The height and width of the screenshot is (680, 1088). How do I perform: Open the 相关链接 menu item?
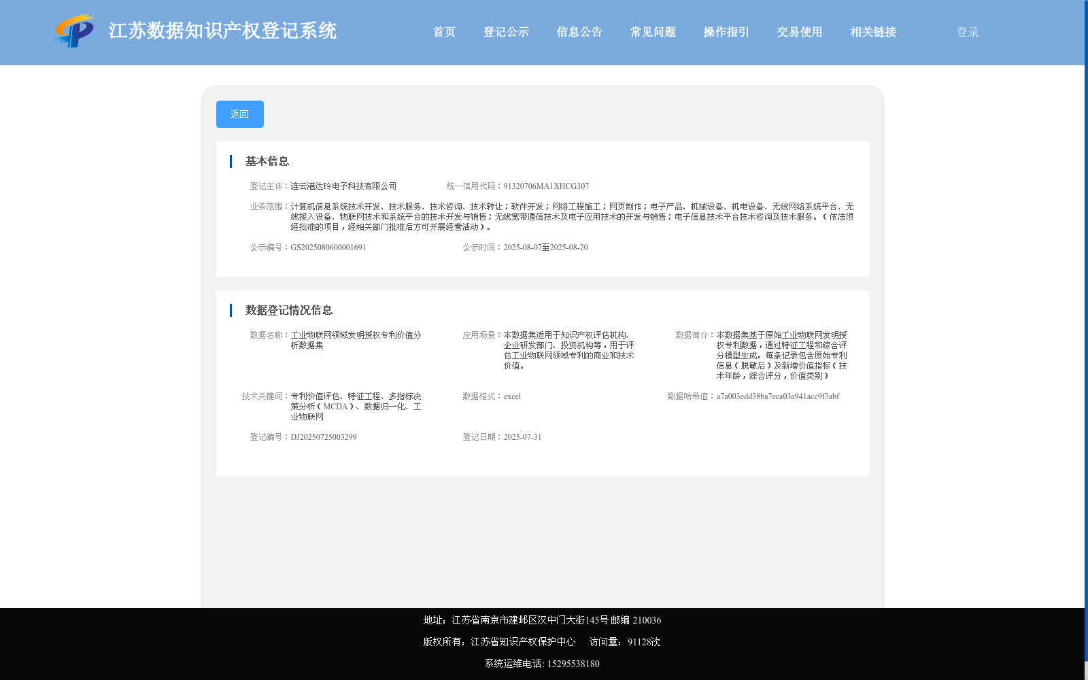(x=873, y=32)
